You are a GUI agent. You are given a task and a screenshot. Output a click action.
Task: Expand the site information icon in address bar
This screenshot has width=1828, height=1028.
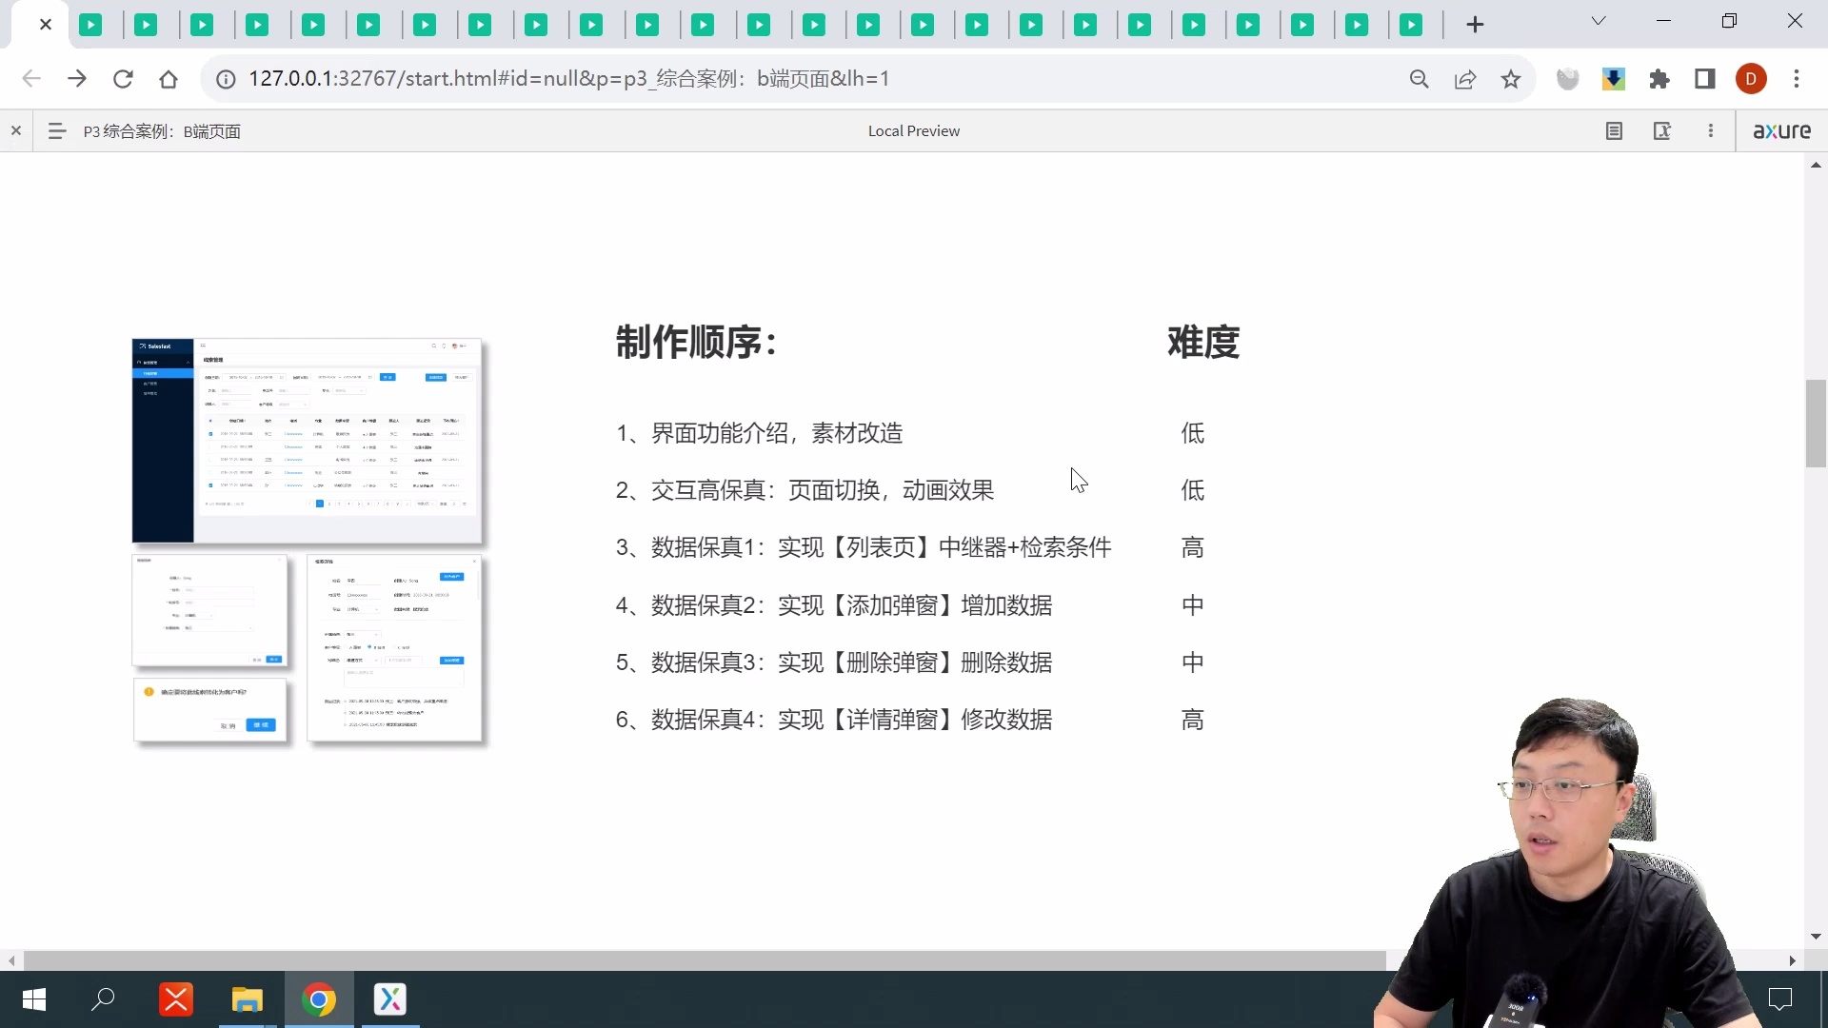(x=226, y=79)
